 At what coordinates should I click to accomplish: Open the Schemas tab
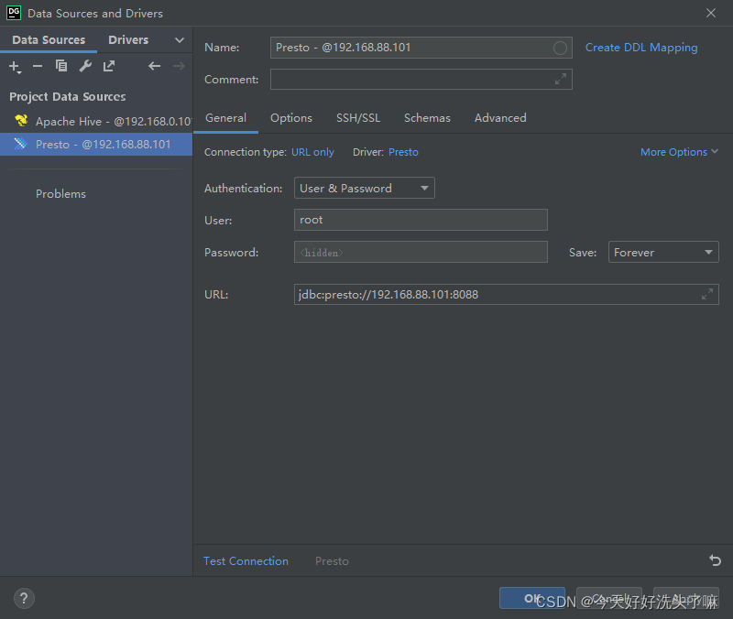point(427,118)
